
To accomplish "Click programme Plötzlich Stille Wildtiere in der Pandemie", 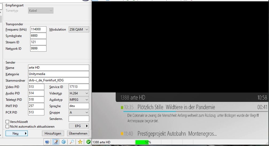I will [x=176, y=107].
